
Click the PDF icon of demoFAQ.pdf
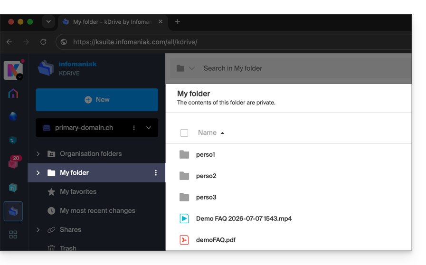(x=184, y=240)
